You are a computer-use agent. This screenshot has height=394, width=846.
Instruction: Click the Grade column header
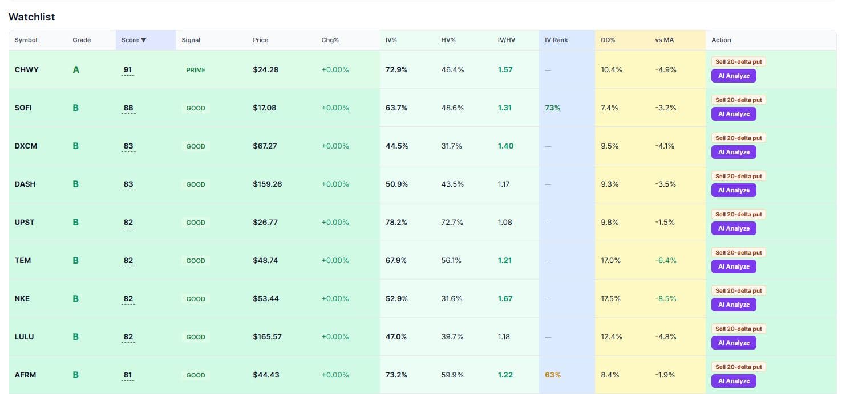82,40
